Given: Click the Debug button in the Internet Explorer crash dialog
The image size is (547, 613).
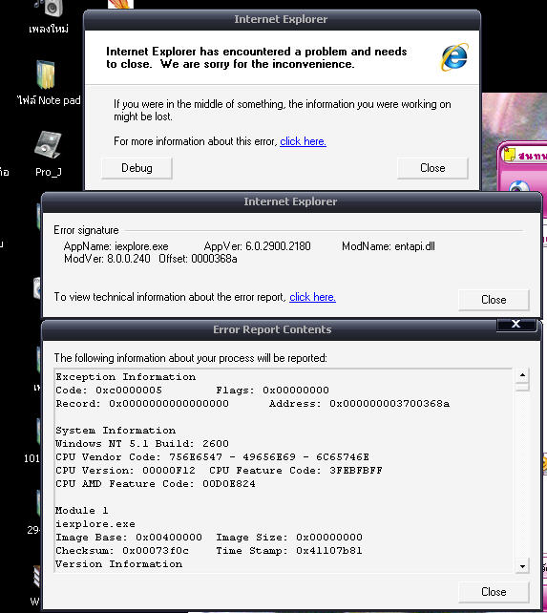Looking at the screenshot, I should tap(137, 168).
